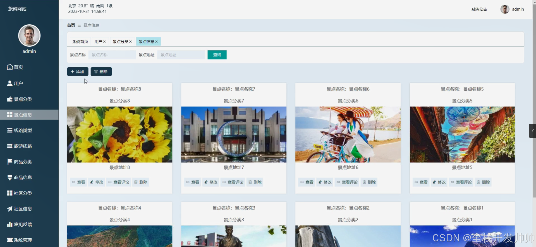View comments for 景点名称8

[118, 182]
